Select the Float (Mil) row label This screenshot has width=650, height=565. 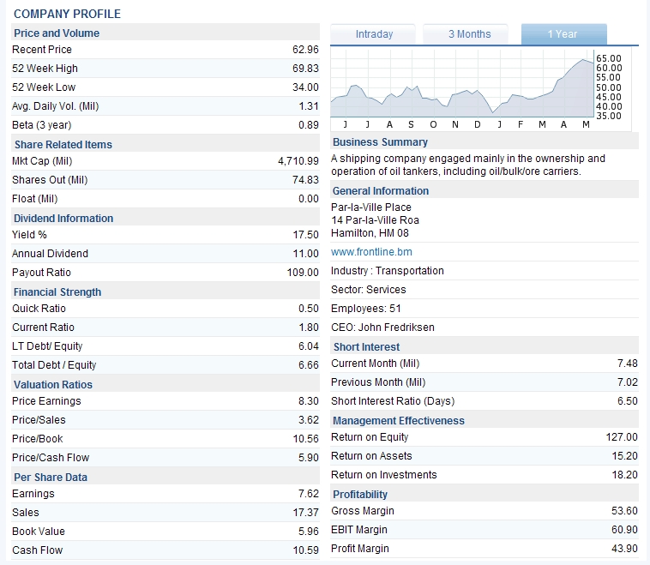(x=35, y=199)
